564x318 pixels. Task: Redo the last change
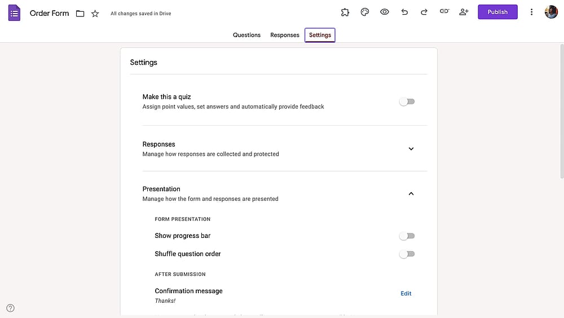click(424, 12)
